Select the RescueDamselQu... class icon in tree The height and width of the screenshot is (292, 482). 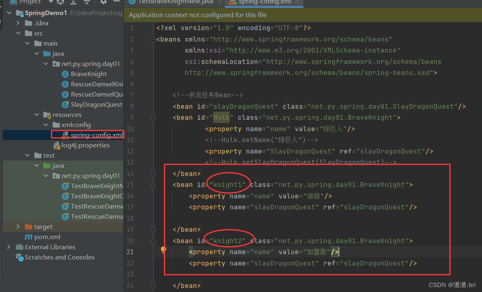pyautogui.click(x=65, y=94)
